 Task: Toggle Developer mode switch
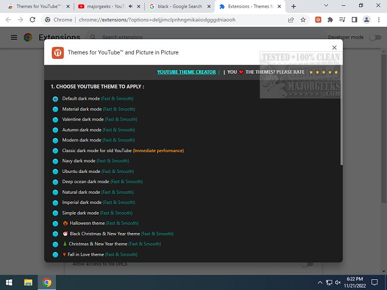(375, 37)
